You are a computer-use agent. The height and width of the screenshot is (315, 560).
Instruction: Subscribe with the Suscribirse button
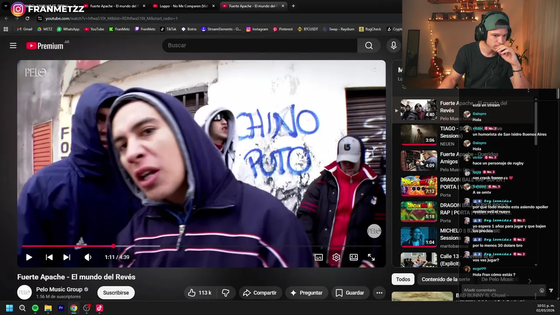pos(116,293)
